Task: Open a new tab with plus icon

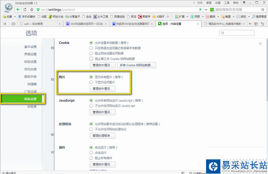Action: pos(250,24)
